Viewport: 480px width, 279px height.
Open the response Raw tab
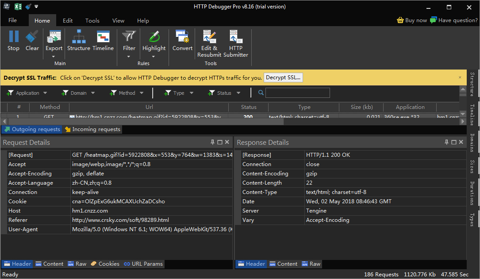point(311,264)
